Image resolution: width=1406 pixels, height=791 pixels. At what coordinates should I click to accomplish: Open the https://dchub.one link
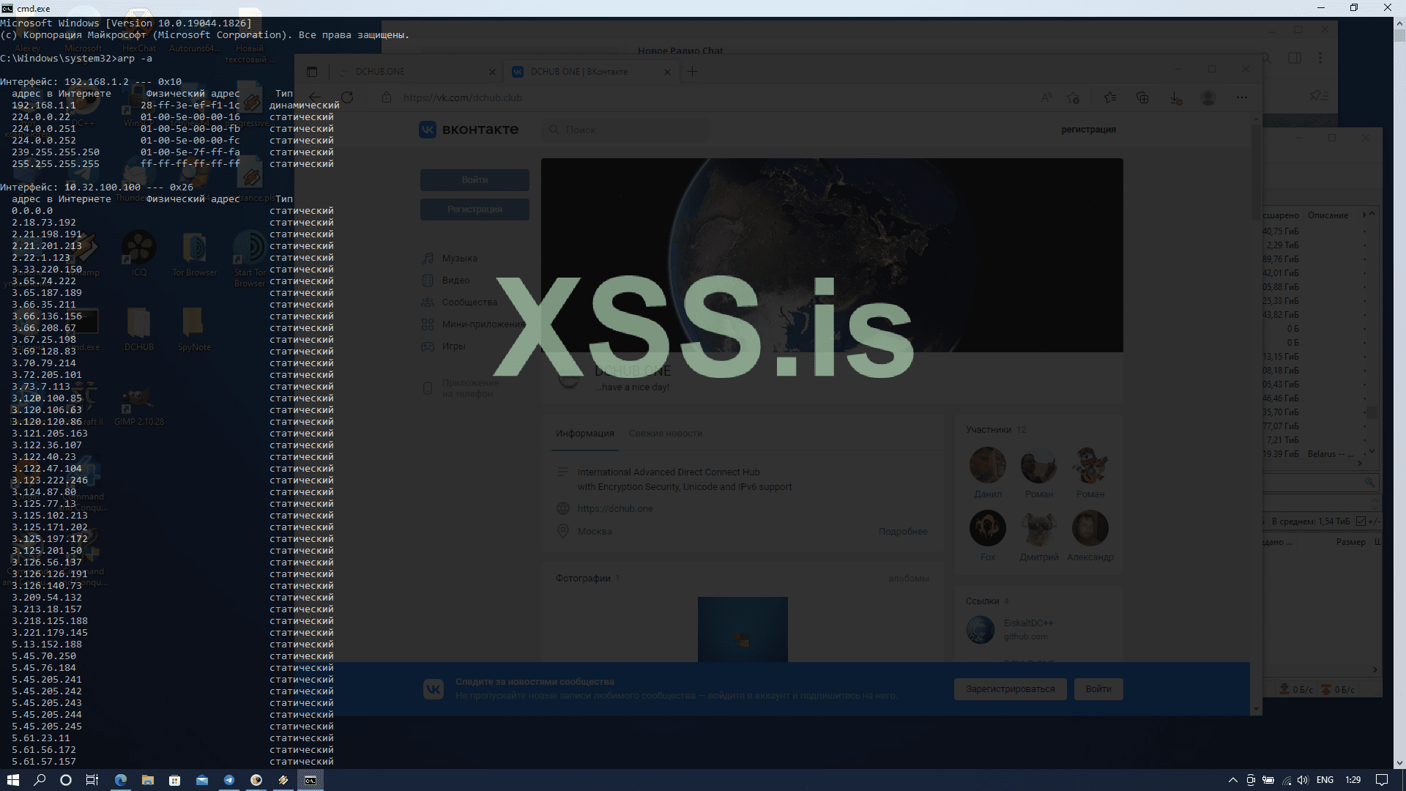click(614, 509)
